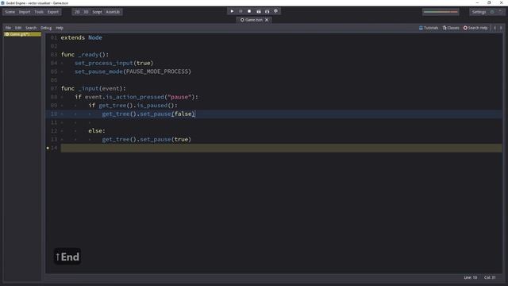Restore down the Godot Engine window
Viewport: 508px width, 286px height.
click(x=489, y=2)
